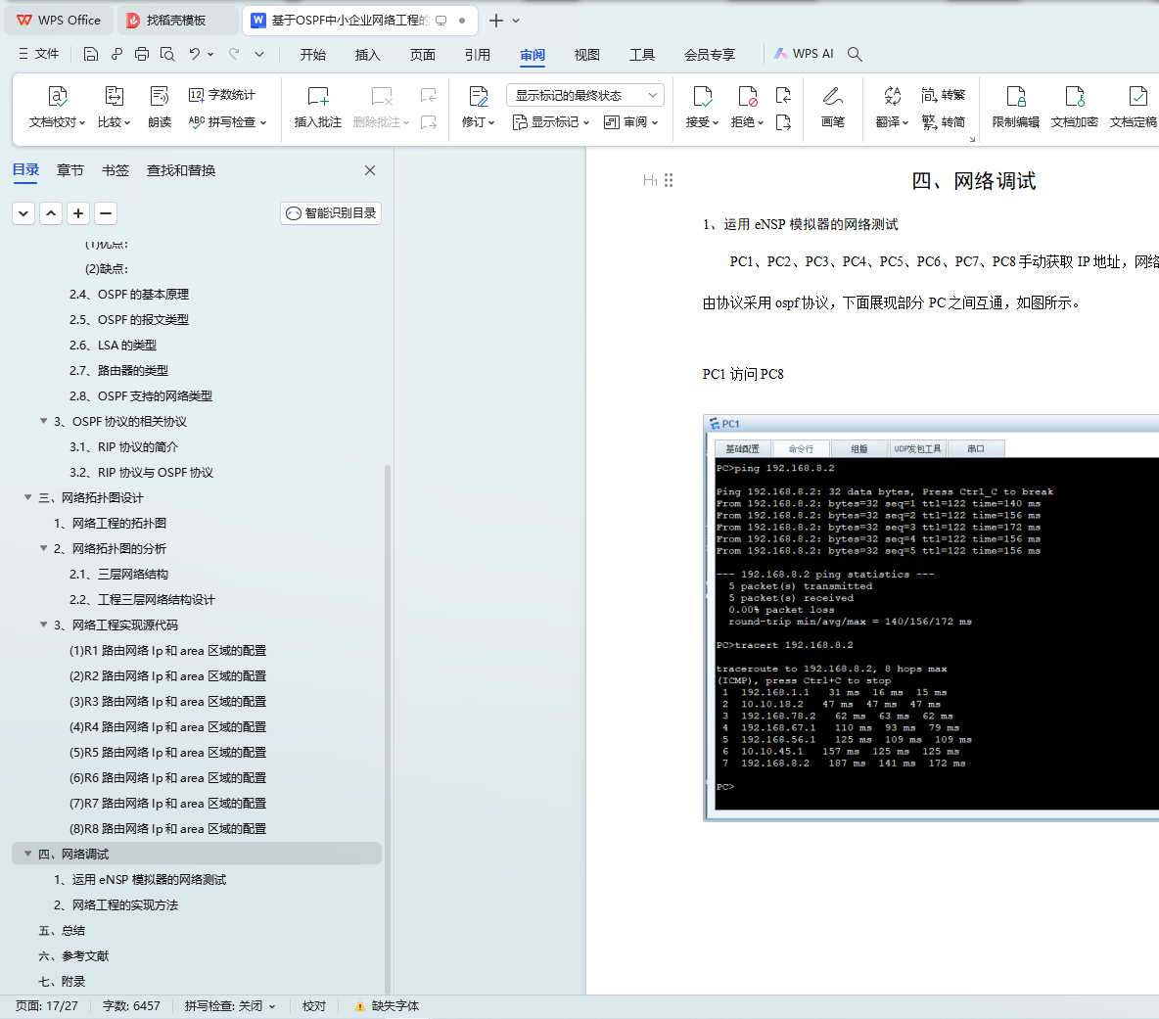Click the format painter icon in quick toolbar
The width and height of the screenshot is (1159, 1019).
116,54
